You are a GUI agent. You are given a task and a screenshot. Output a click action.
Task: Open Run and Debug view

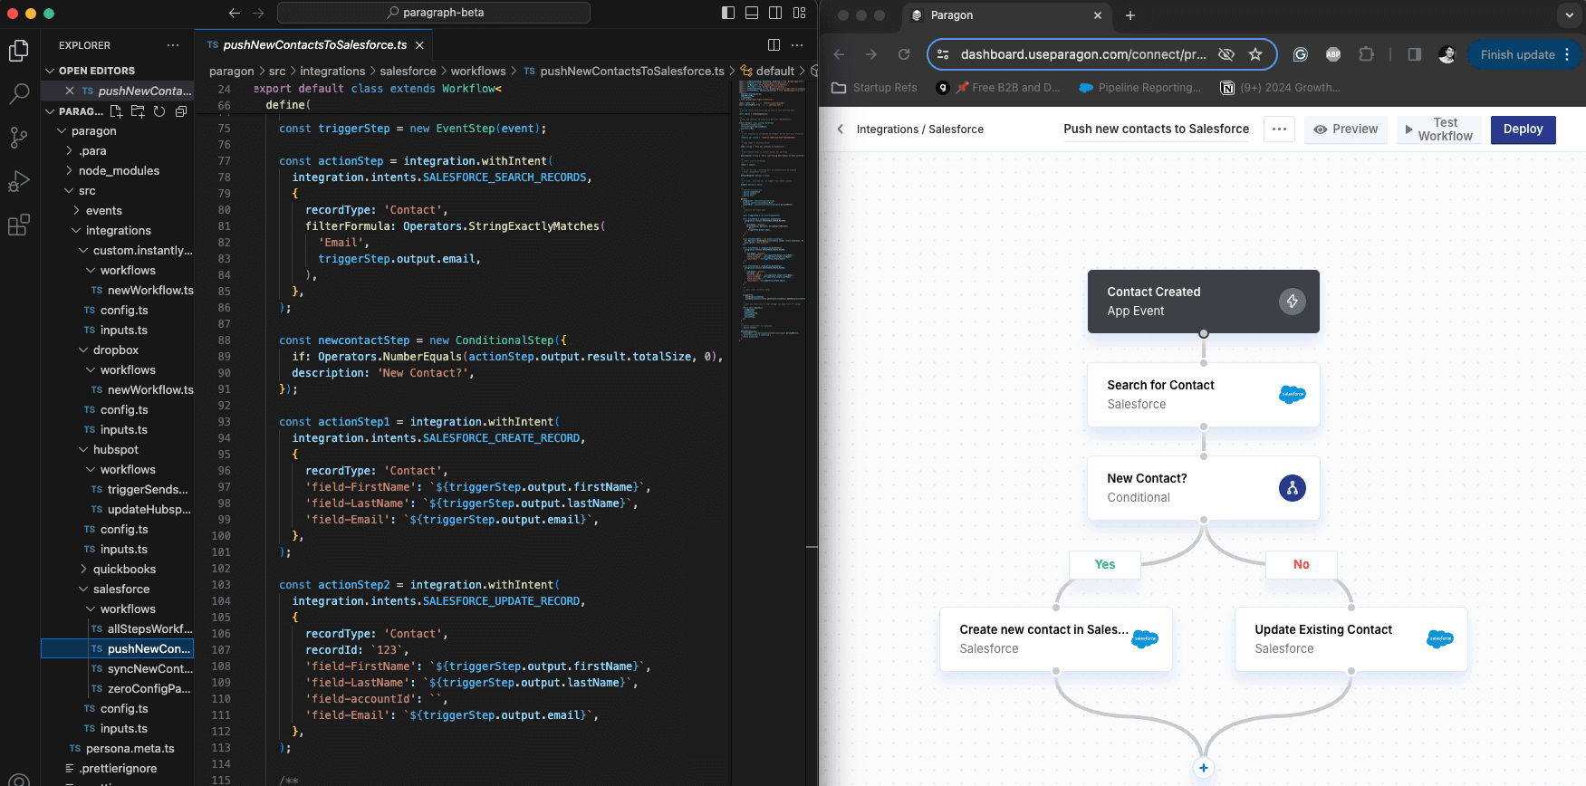click(18, 182)
